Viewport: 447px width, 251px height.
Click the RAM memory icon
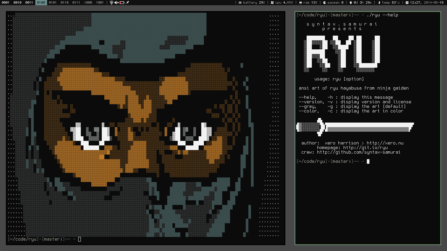click(x=300, y=3)
